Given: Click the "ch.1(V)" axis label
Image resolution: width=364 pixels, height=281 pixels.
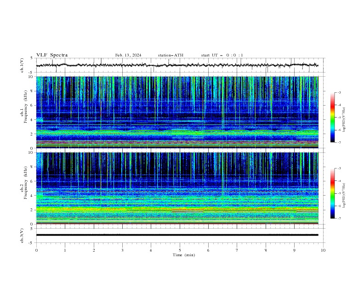Looking at the screenshot, I should click(x=22, y=65).
